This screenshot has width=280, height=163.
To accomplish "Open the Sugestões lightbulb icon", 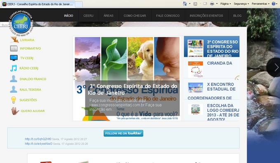I will pos(14,100).
